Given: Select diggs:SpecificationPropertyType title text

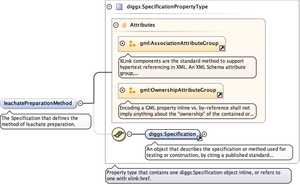Looking at the screenshot, I should coord(167,7).
